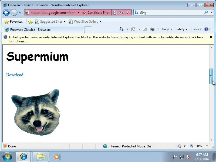The image size is (216, 162).
Task: Expand the zoom level dropdown arrow
Action: coord(207,146)
